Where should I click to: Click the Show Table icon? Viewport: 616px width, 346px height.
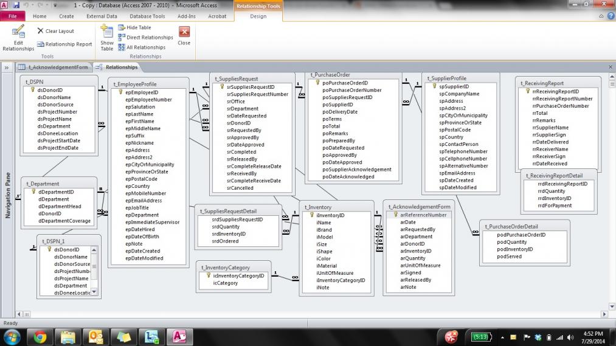coord(107,38)
